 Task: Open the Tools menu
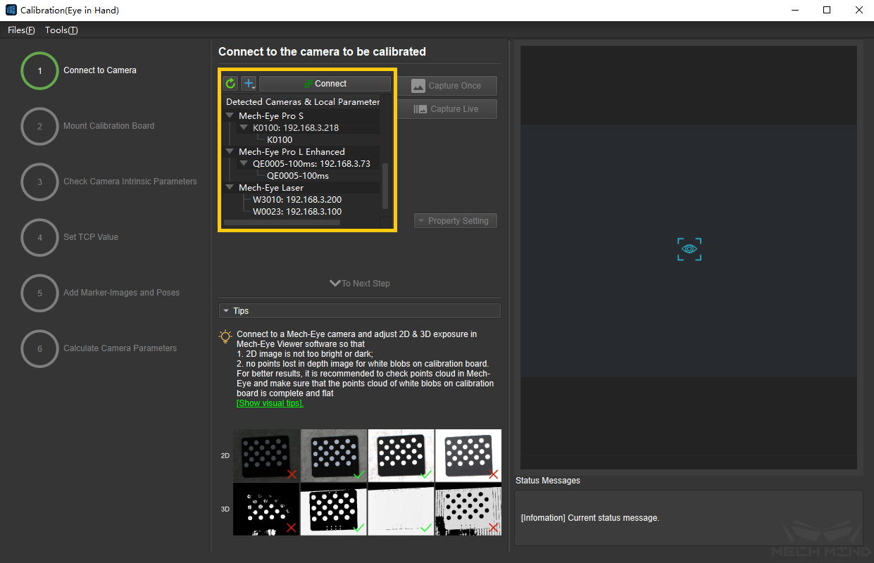[61, 30]
